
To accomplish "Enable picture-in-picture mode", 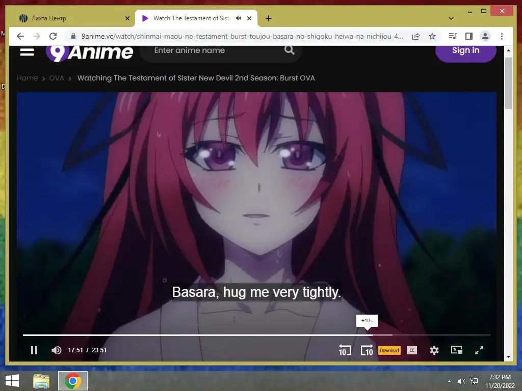I will pyautogui.click(x=456, y=350).
